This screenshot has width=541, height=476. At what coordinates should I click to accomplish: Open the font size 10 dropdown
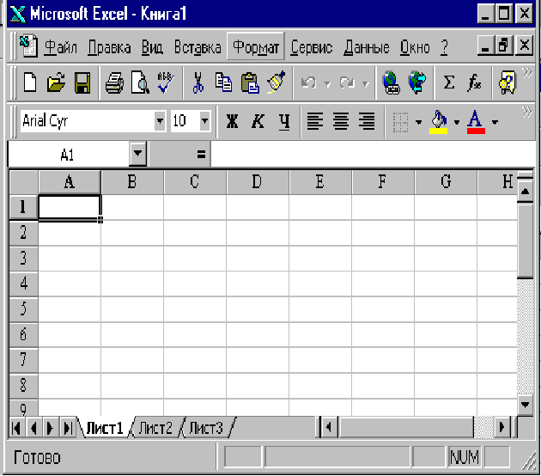(204, 121)
